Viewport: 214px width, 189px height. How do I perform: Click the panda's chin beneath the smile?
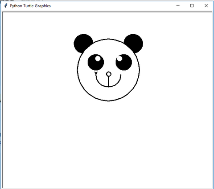[x=108, y=93]
